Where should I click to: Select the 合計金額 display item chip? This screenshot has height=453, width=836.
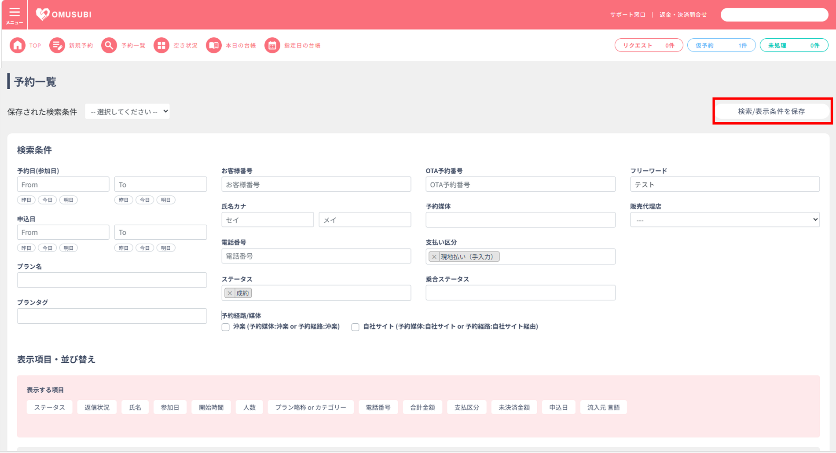click(x=422, y=407)
